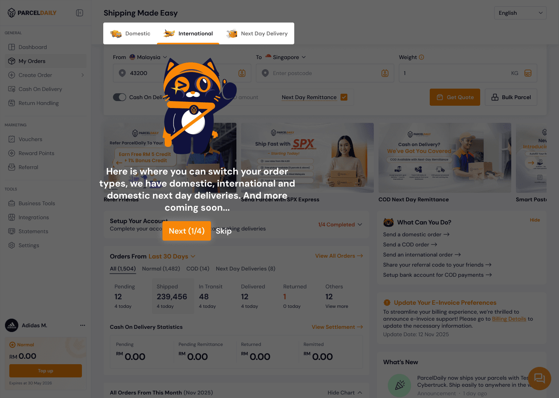Click the weight info icon

[x=422, y=57]
